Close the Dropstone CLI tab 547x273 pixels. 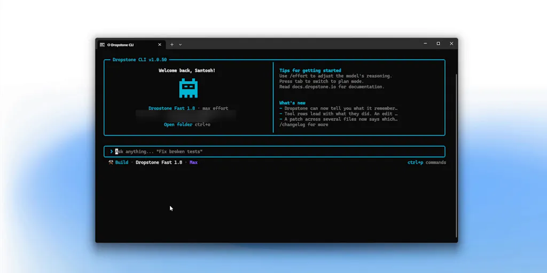tap(159, 45)
